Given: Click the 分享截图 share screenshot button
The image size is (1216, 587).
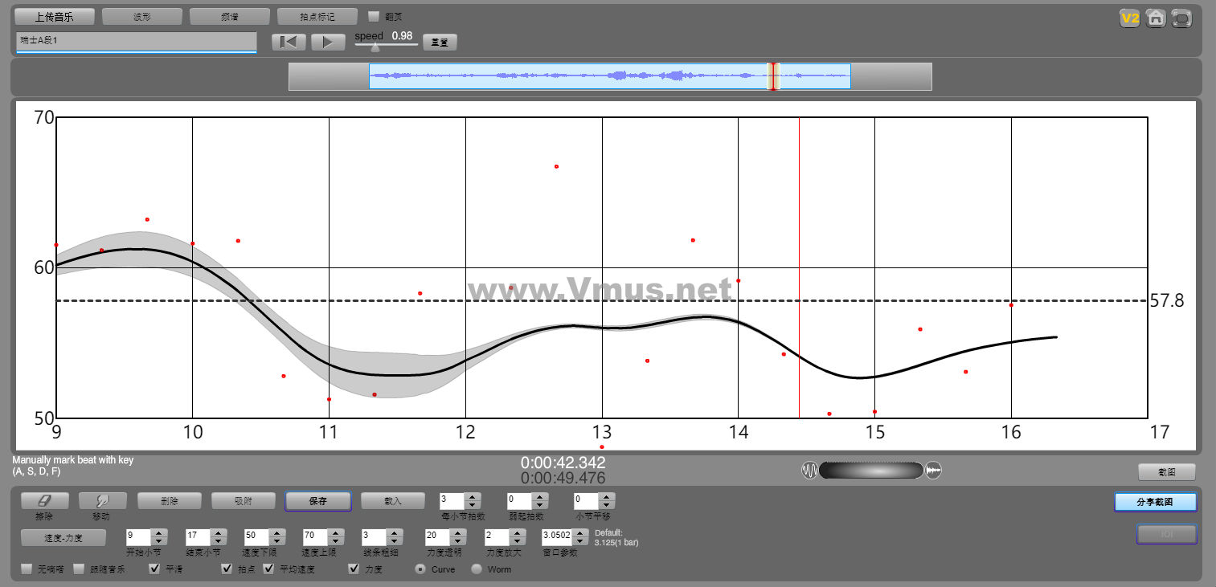Looking at the screenshot, I should (1155, 502).
